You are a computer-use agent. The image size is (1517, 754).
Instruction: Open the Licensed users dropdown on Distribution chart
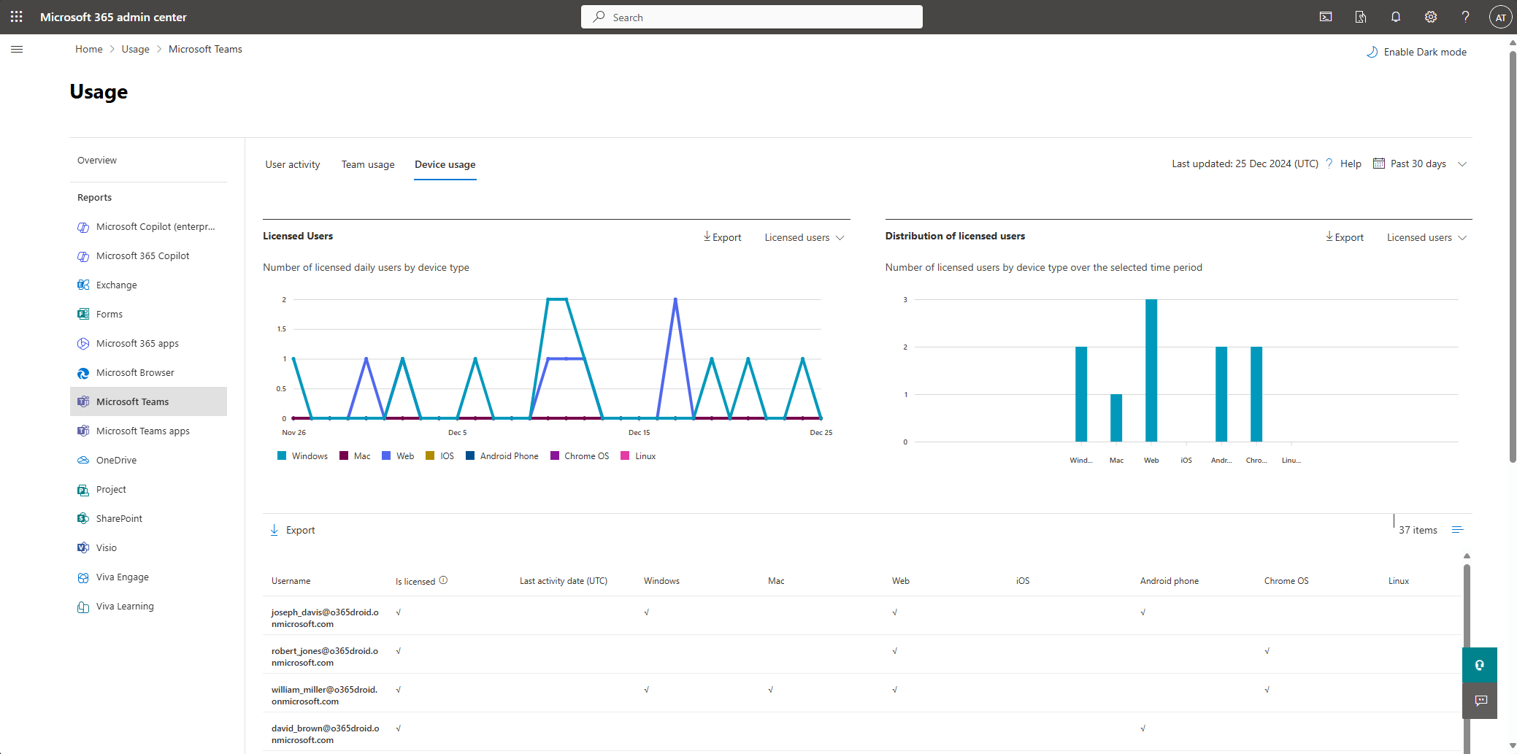1425,237
